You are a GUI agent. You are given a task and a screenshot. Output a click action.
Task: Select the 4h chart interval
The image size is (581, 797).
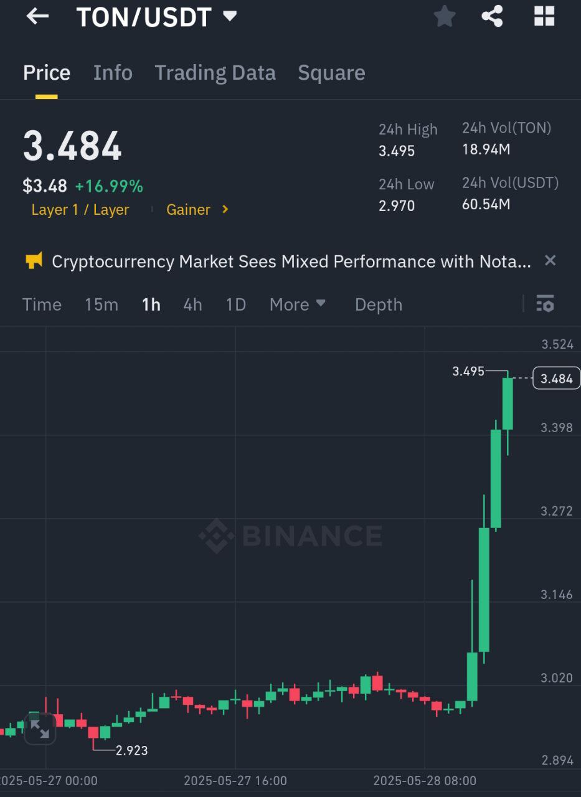tap(192, 304)
